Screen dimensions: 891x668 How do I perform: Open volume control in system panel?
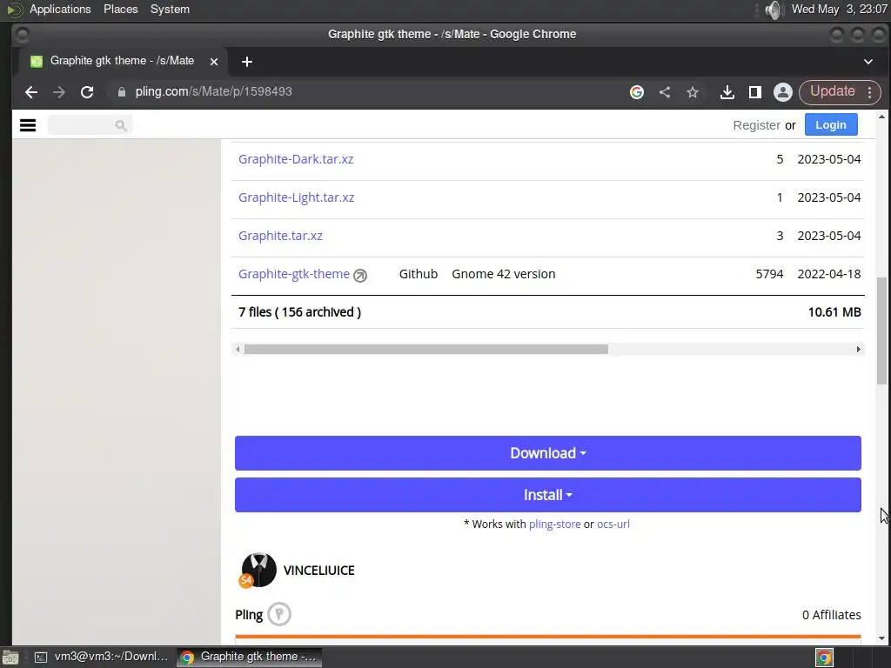[773, 10]
